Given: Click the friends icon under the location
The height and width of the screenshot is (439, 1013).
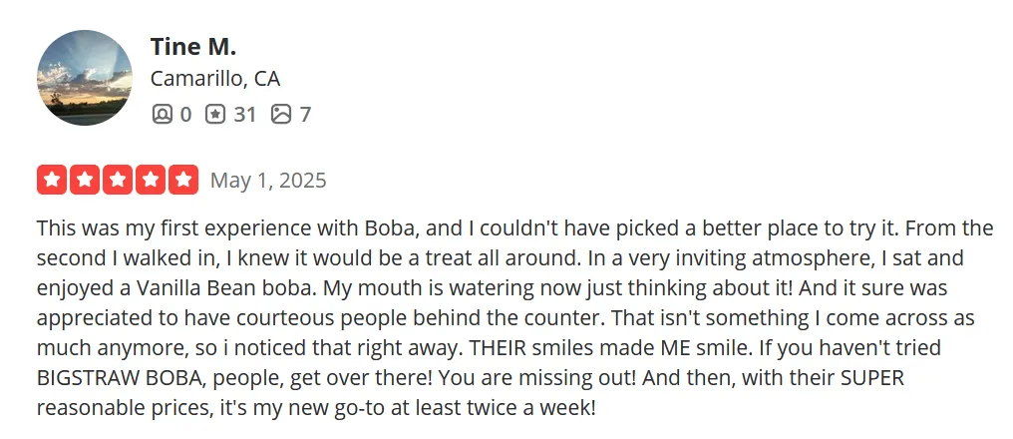Looking at the screenshot, I should click(x=162, y=115).
